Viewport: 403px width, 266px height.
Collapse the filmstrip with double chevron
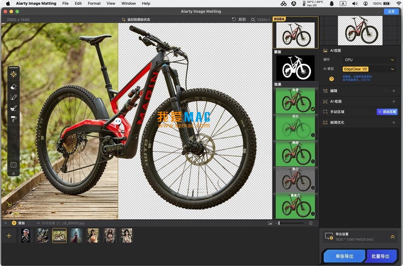(x=6, y=223)
